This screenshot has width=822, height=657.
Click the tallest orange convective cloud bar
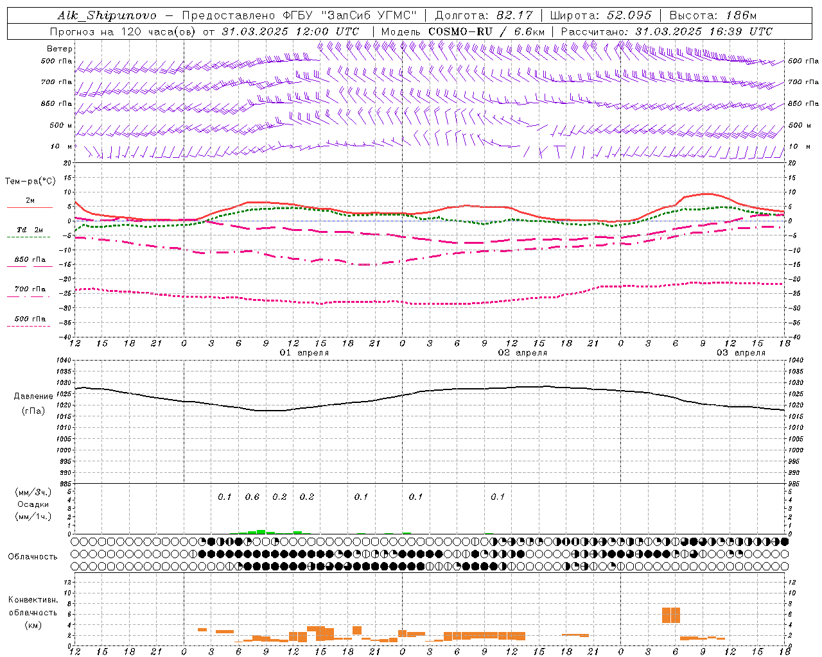[x=670, y=615]
